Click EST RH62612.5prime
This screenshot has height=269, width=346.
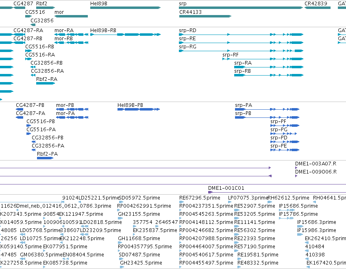click(288, 198)
